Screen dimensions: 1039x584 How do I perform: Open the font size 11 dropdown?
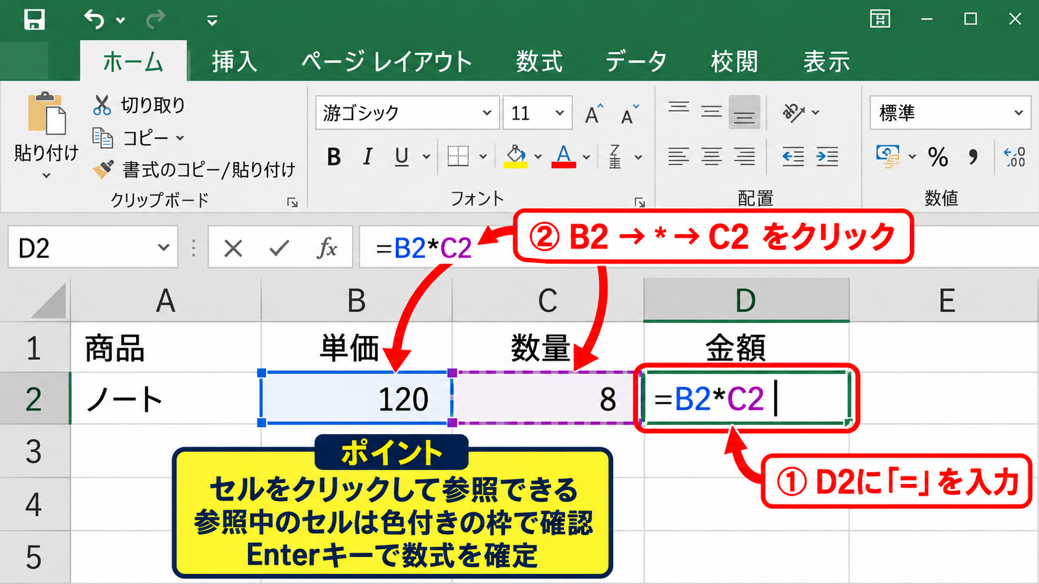(x=559, y=113)
